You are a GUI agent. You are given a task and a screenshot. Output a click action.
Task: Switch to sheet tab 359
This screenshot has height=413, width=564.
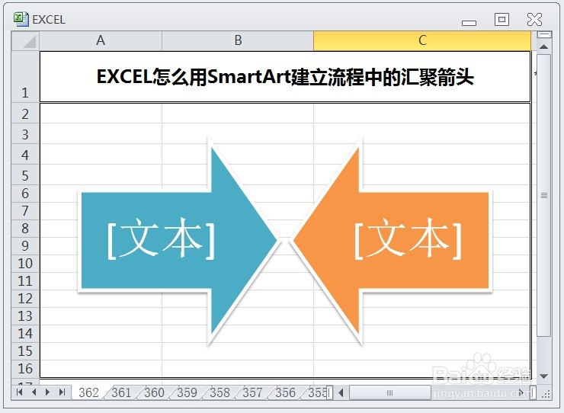coord(187,392)
